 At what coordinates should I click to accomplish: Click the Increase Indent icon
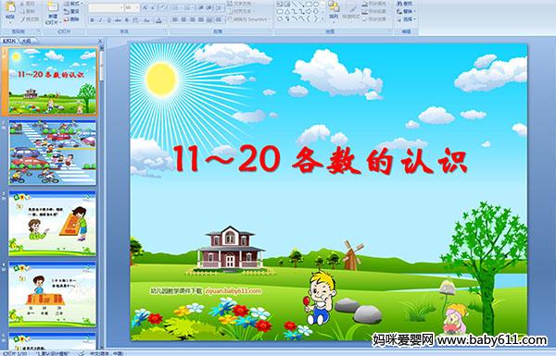(x=209, y=7)
